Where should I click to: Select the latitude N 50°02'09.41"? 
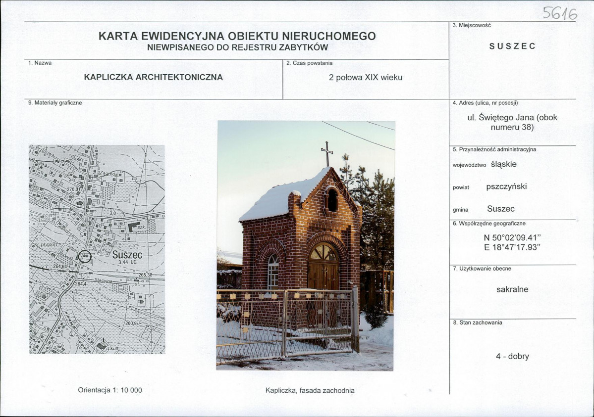coord(512,238)
